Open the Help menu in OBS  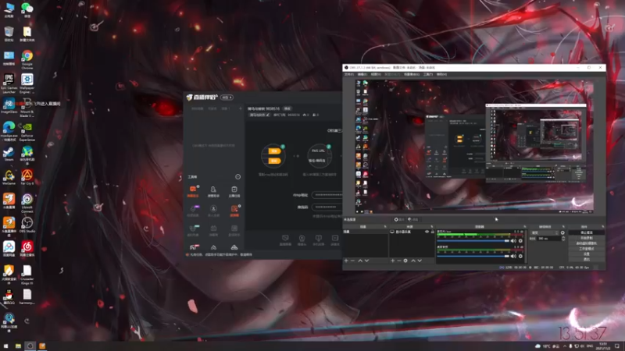(441, 74)
